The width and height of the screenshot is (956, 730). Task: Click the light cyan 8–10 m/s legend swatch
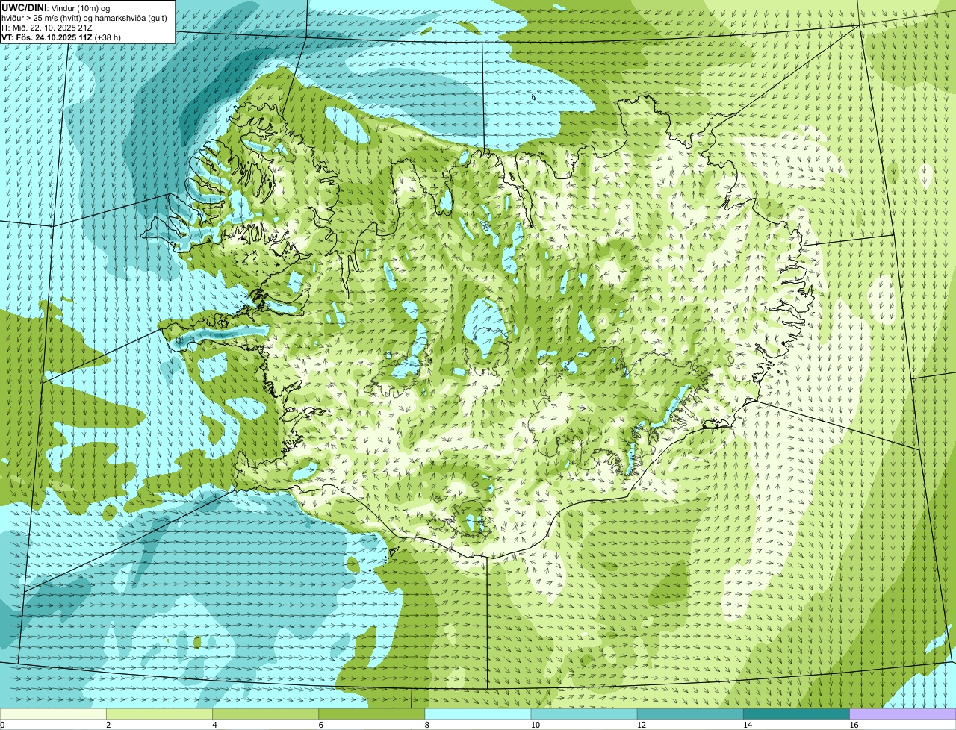pyautogui.click(x=478, y=714)
